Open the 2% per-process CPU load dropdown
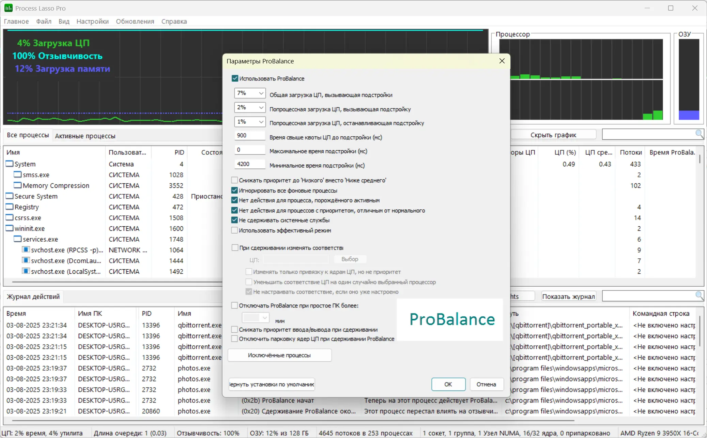Screen dimensions: 707x438 pyautogui.click(x=261, y=107)
